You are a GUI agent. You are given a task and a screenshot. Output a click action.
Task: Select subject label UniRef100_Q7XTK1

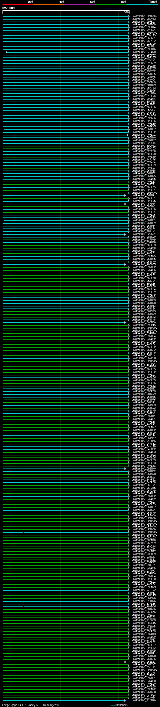143,60
